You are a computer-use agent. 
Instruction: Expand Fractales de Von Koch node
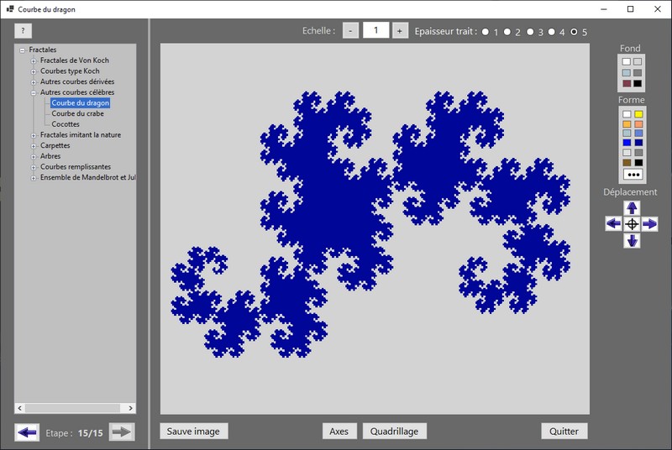click(x=34, y=60)
